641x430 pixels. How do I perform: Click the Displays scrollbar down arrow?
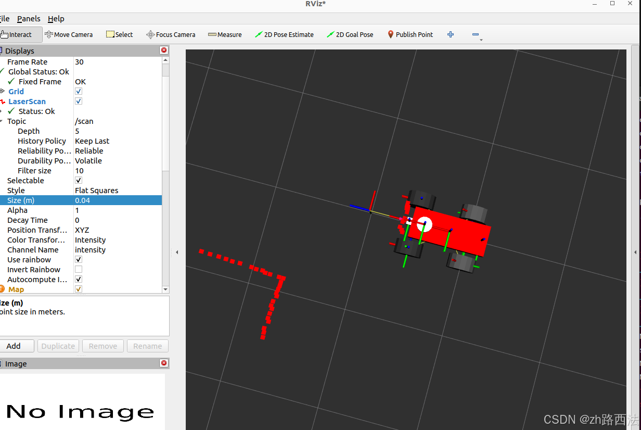point(165,289)
